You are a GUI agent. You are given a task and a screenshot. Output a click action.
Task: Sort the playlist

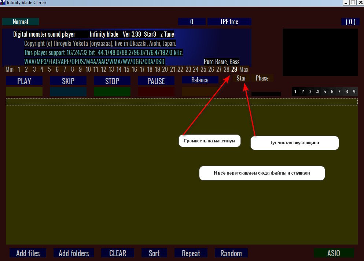tap(154, 253)
